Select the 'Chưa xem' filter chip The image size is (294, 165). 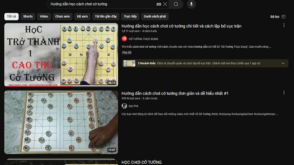point(63,16)
